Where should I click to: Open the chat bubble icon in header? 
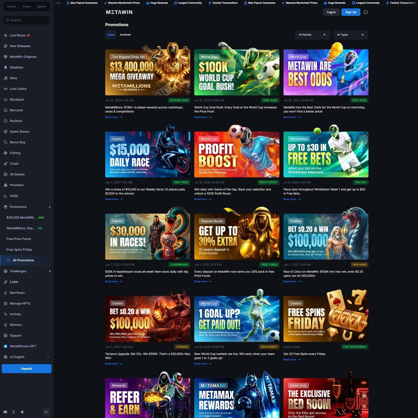(x=366, y=12)
